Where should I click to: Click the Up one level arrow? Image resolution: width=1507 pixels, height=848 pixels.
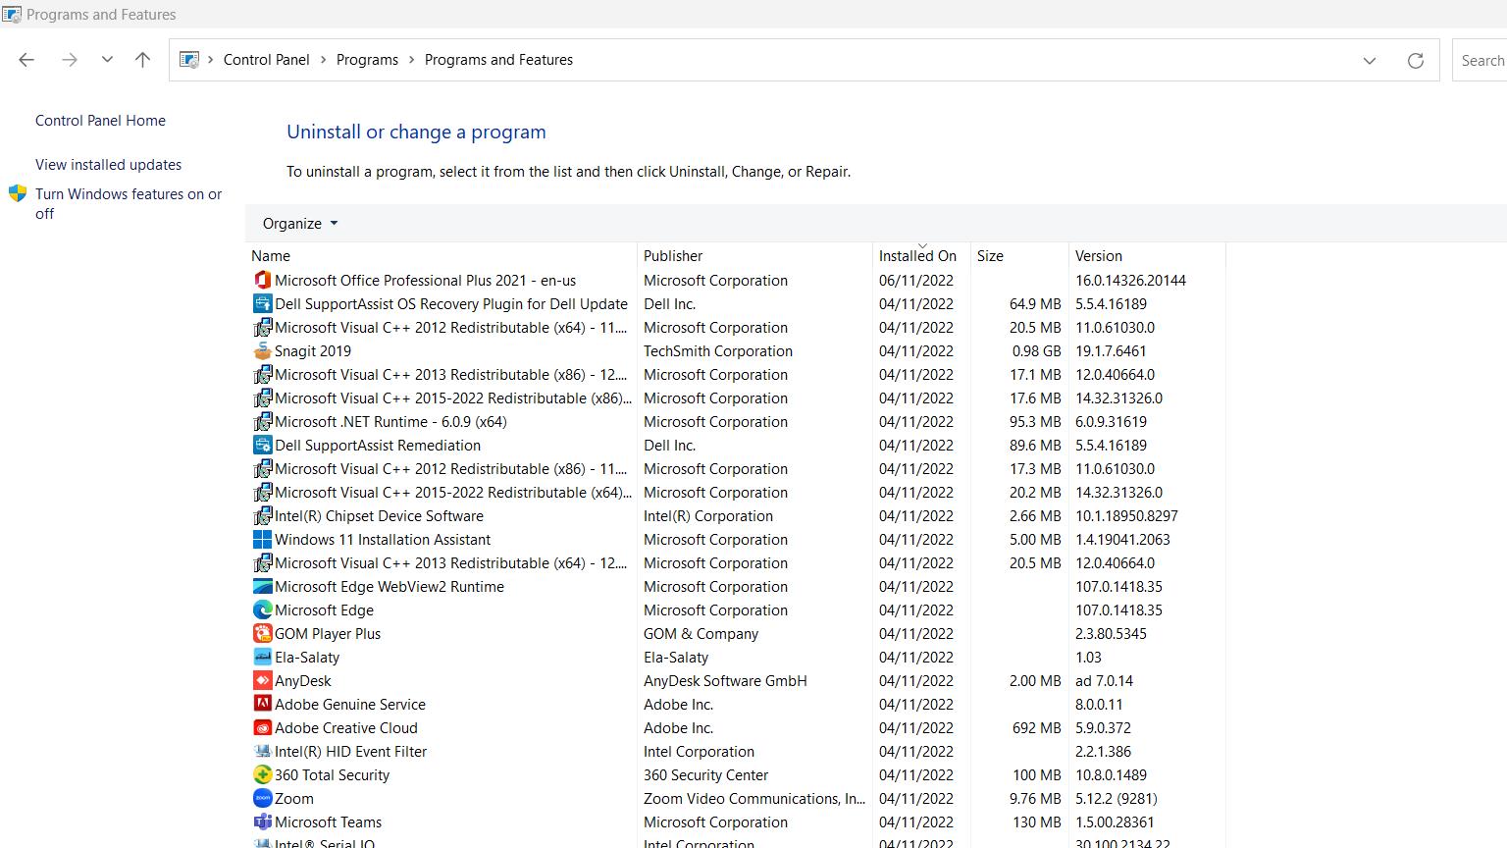click(x=142, y=60)
